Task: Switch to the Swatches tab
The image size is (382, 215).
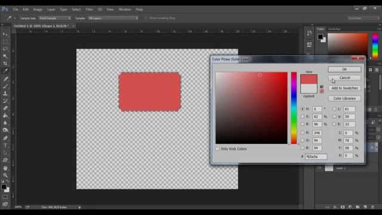Action: tap(334, 29)
